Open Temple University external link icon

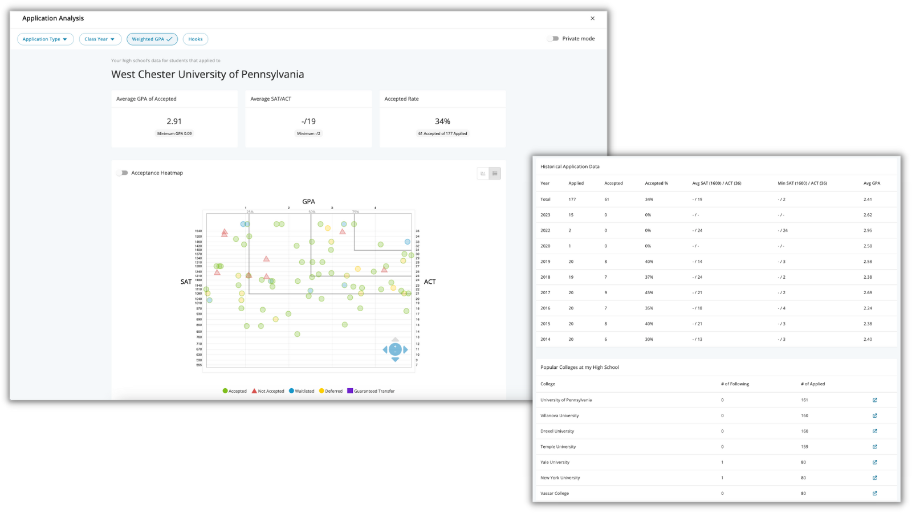point(875,447)
